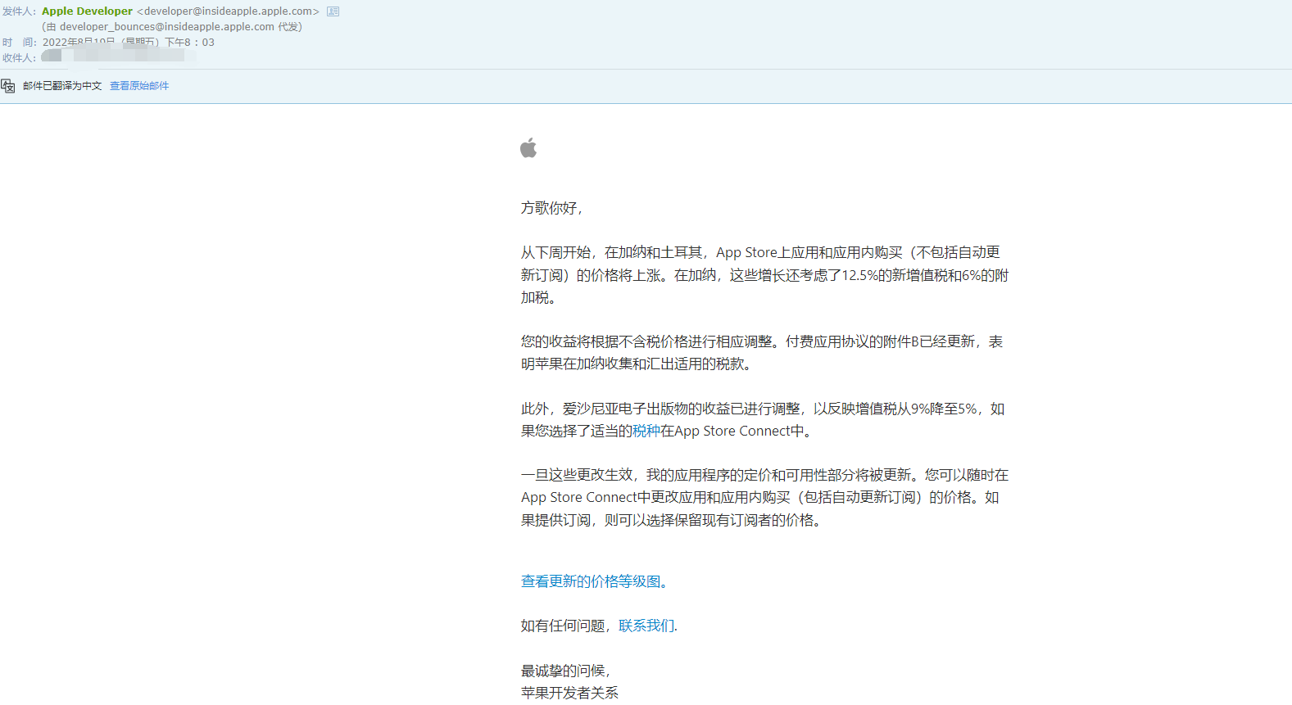Image resolution: width=1292 pixels, height=705 pixels.
Task: Click the text 邮件已翻译为中文
Action: click(62, 86)
